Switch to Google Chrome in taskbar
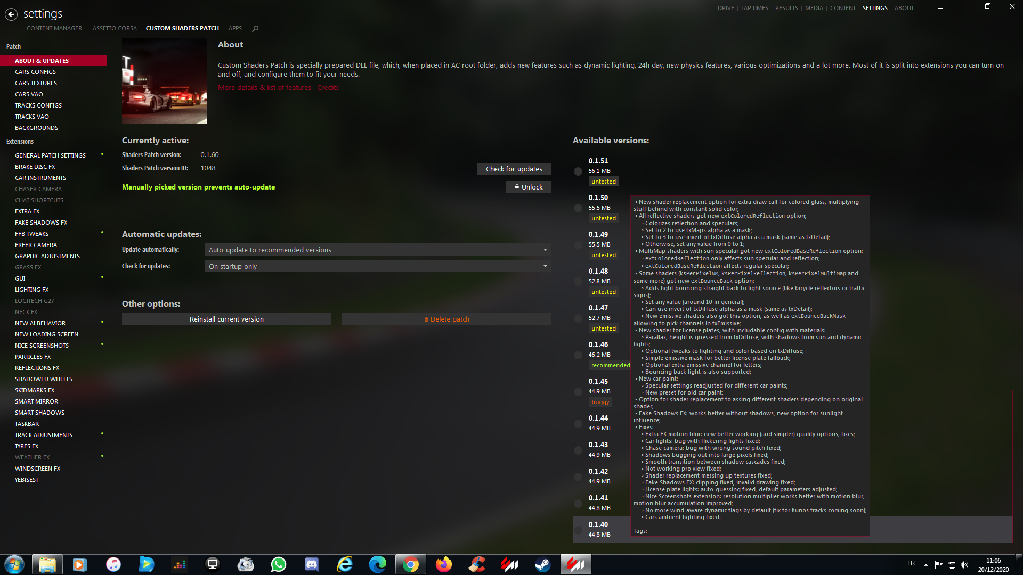The image size is (1023, 575). pyautogui.click(x=411, y=564)
